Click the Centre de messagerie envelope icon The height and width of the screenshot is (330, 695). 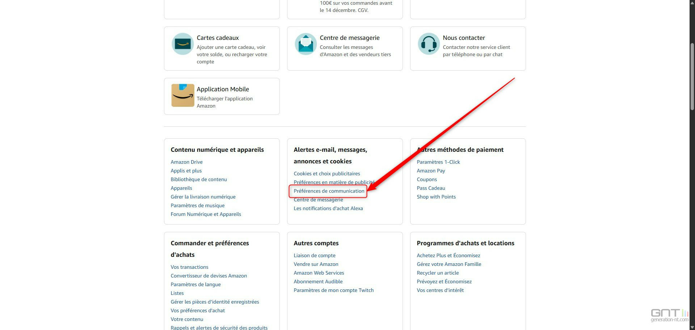tap(306, 44)
